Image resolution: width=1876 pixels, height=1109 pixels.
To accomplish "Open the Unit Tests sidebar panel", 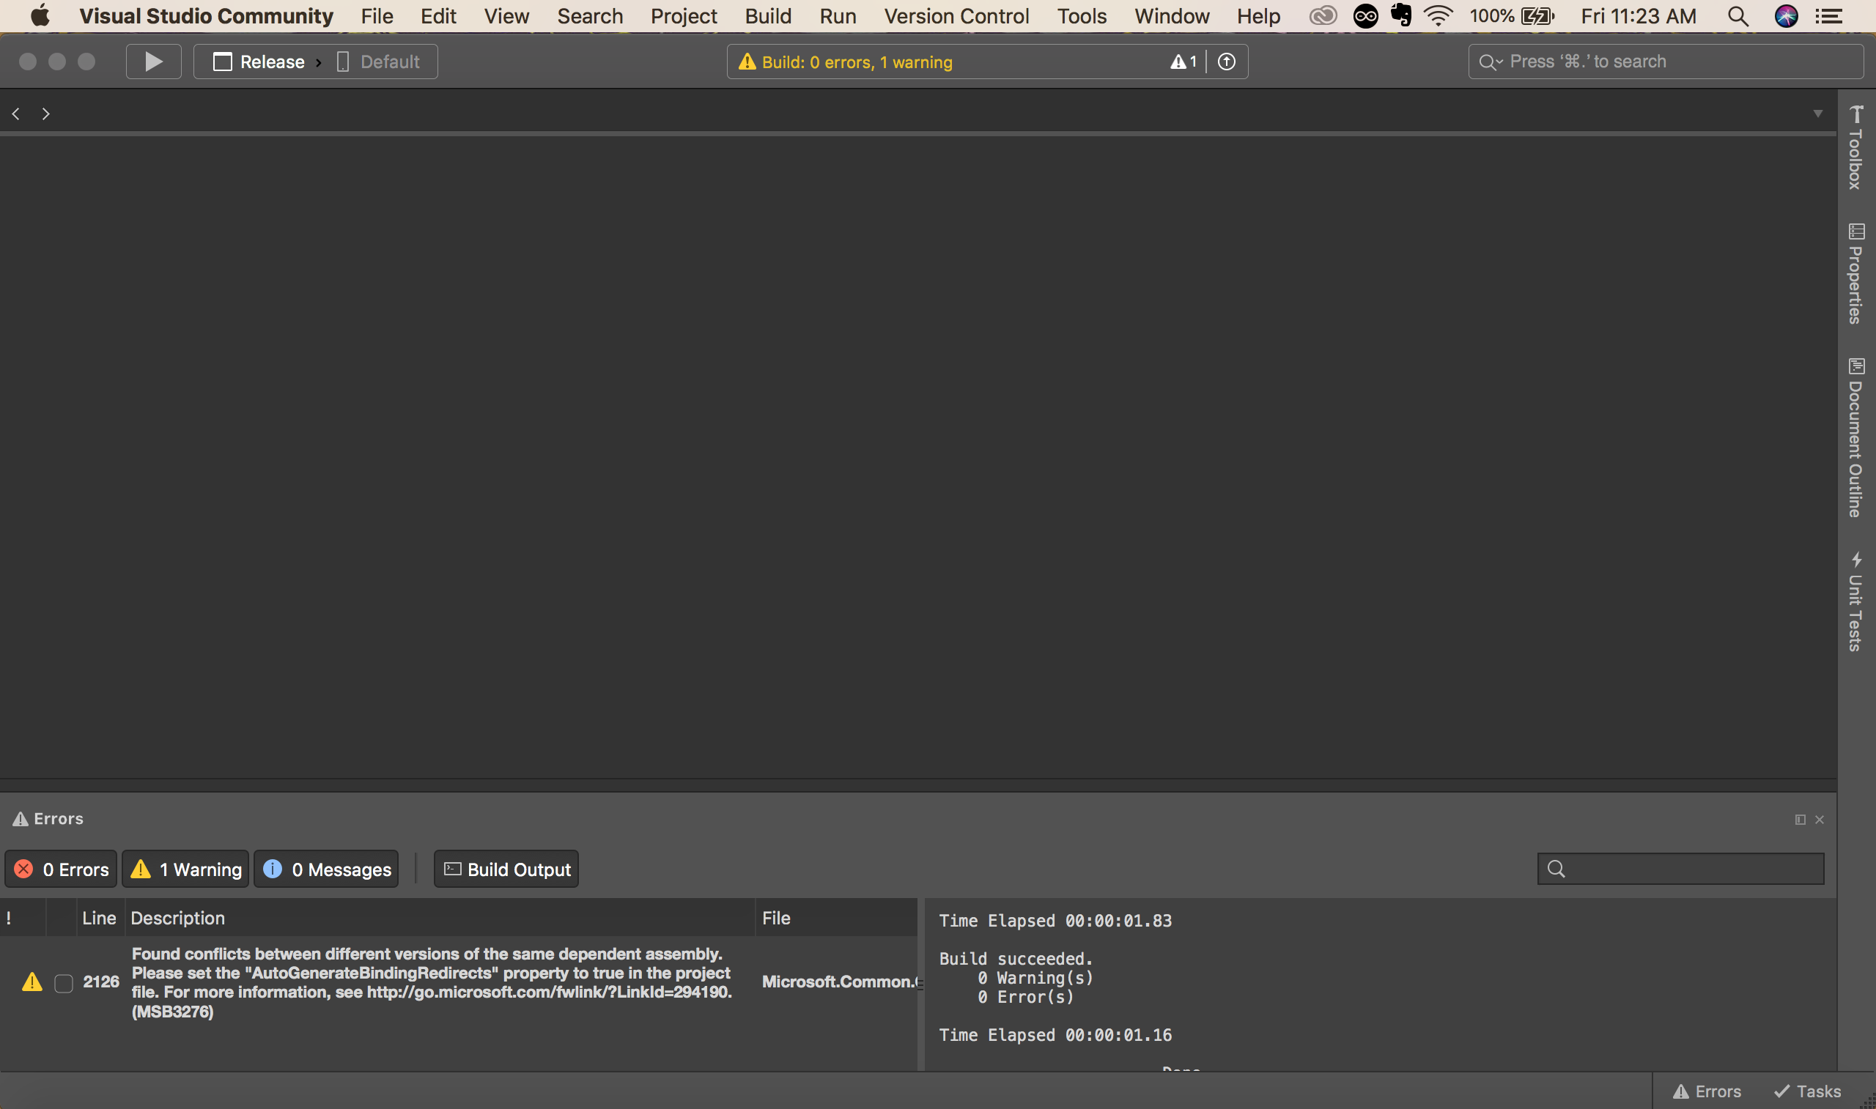I will pos(1856,598).
